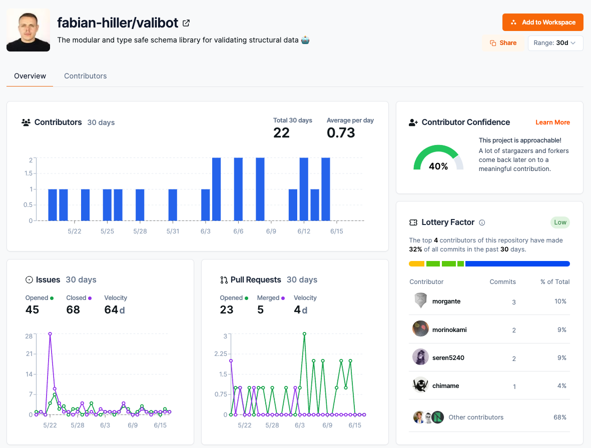Click the Issues circle icon

[29, 279]
